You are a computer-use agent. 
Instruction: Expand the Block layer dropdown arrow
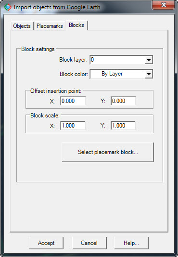[x=149, y=60]
